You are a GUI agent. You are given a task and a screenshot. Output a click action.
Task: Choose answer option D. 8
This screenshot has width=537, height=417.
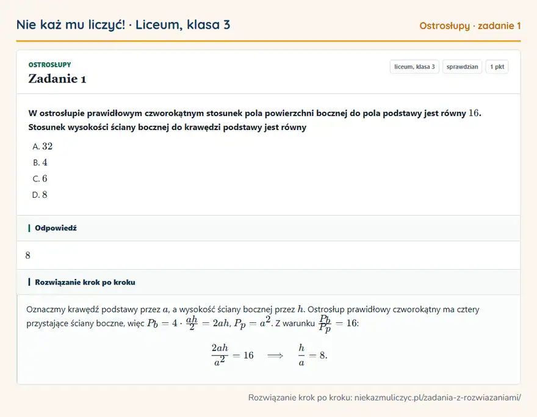pyautogui.click(x=40, y=195)
